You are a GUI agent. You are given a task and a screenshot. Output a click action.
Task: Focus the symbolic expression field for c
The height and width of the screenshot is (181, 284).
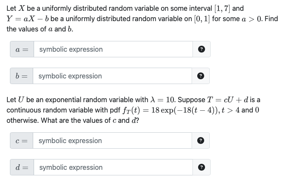[112, 140]
